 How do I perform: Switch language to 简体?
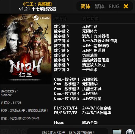click(x=85, y=6)
